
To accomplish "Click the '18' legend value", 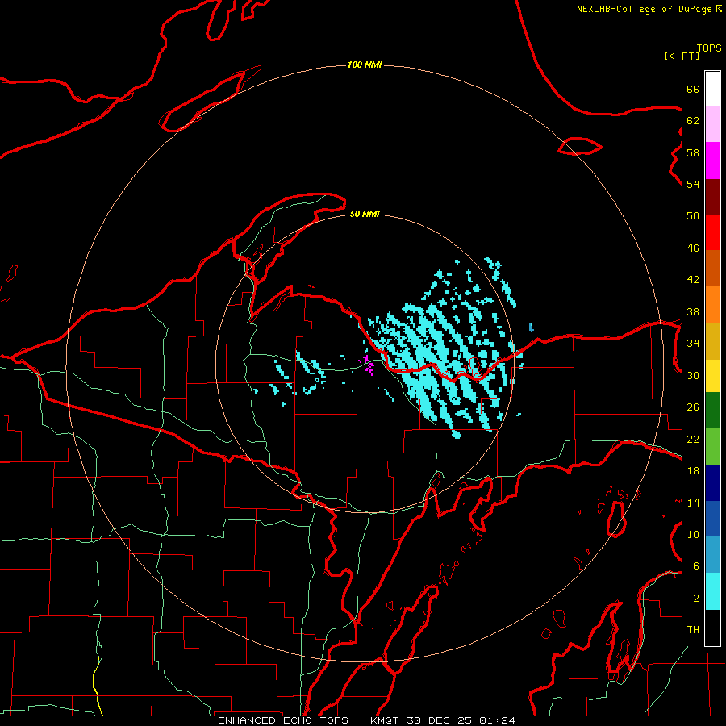I will pos(693,470).
